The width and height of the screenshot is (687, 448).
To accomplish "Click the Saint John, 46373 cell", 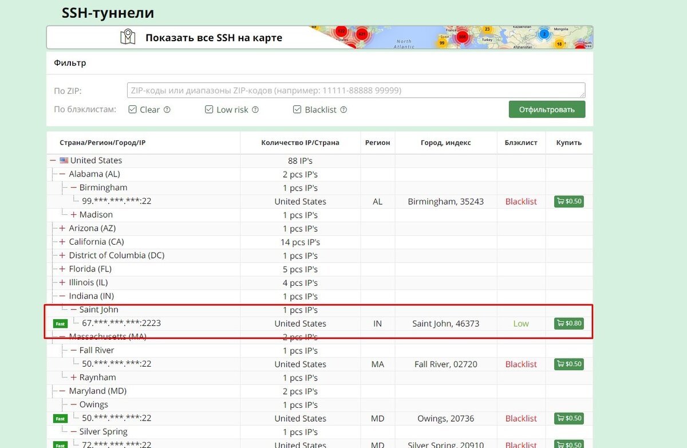I will 446,323.
